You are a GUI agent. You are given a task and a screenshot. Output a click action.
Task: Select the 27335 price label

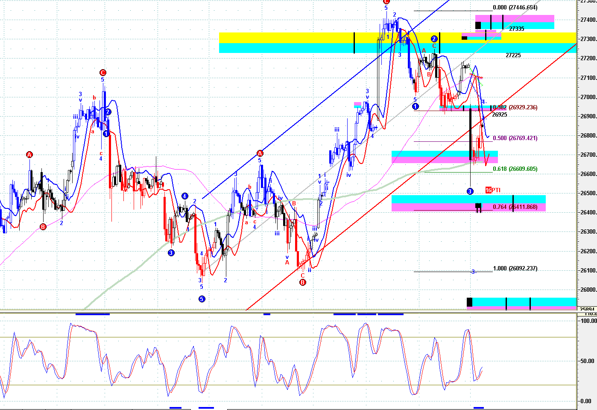(x=517, y=29)
